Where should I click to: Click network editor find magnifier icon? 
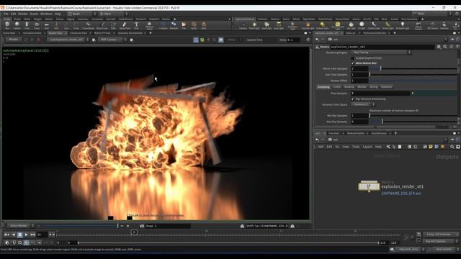point(452,147)
